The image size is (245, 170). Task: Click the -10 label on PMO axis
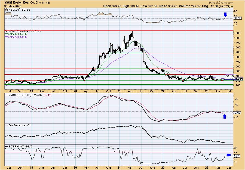236,118
